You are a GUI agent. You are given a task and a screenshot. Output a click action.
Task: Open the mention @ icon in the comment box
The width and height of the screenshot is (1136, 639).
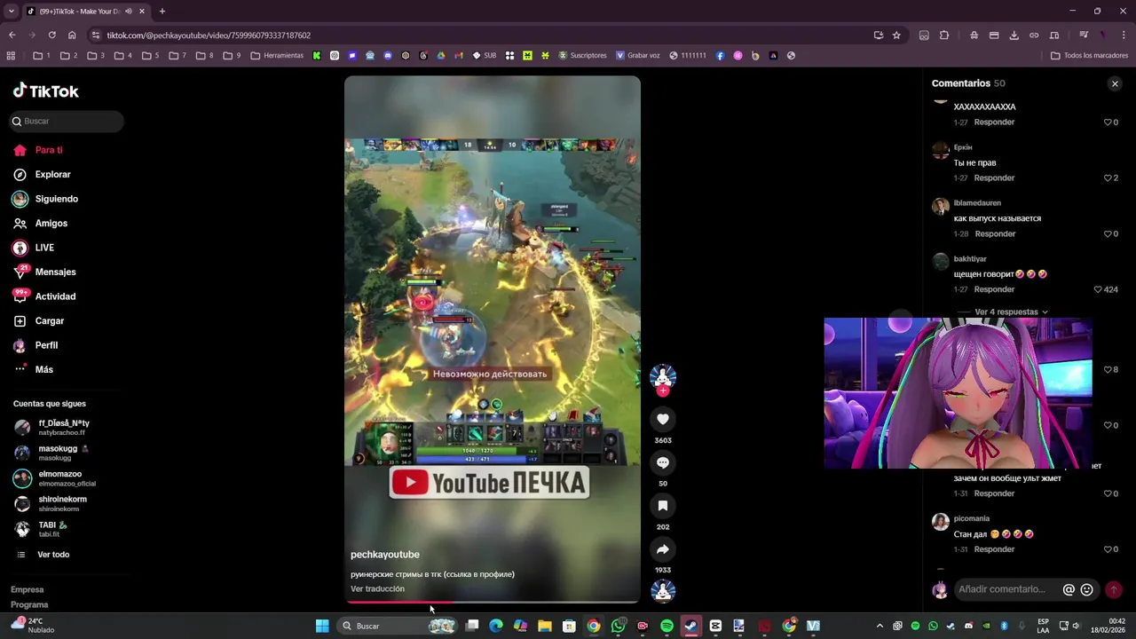click(1069, 589)
